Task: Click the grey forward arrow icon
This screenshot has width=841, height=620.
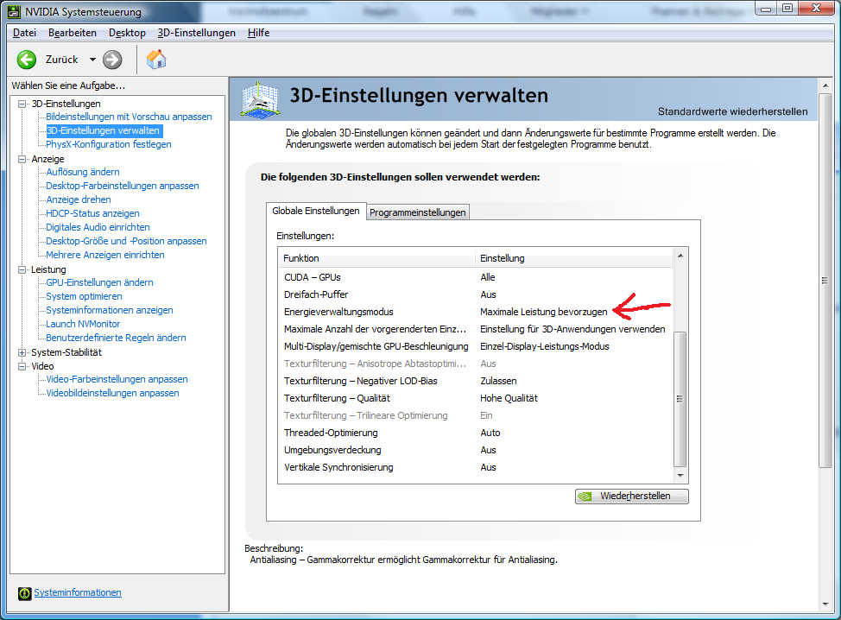Action: 112,60
